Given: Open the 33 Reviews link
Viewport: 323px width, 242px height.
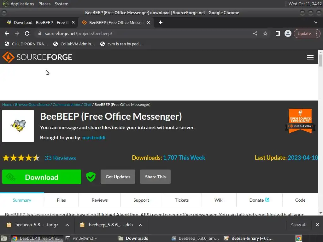Looking at the screenshot, I should point(60,158).
